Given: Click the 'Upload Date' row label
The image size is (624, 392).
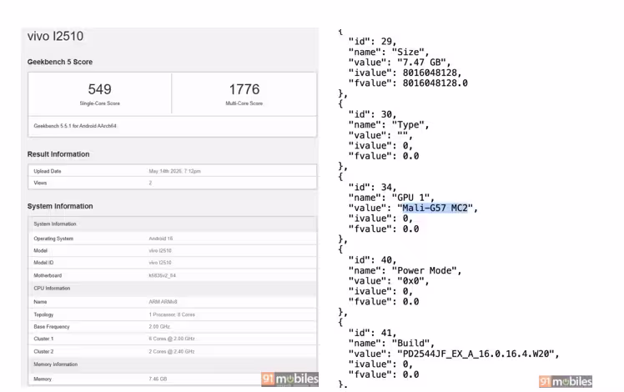Looking at the screenshot, I should pos(48,171).
